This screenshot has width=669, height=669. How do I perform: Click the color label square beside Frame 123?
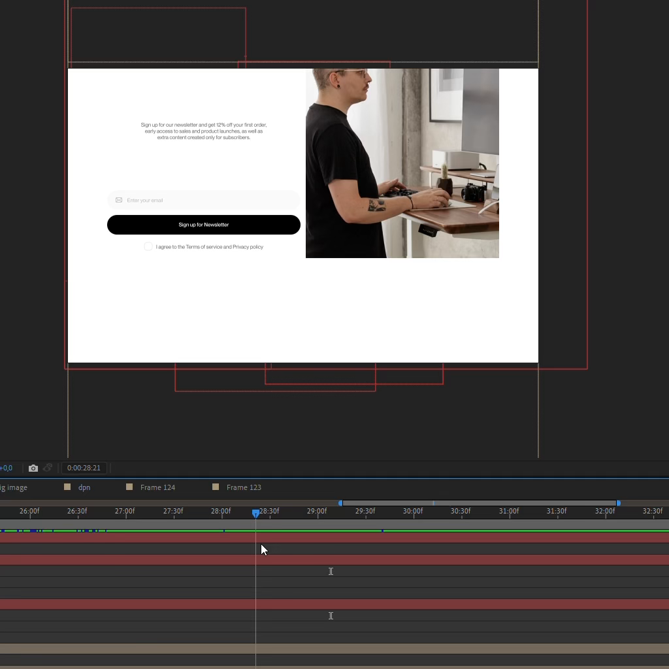click(x=216, y=487)
